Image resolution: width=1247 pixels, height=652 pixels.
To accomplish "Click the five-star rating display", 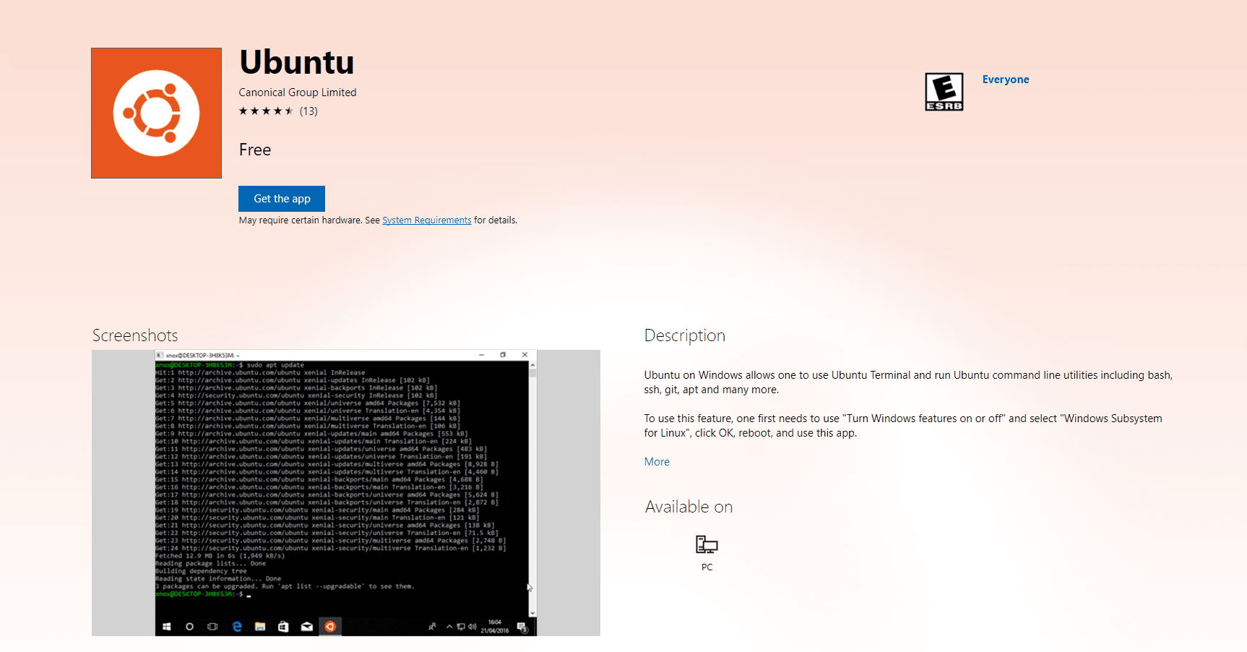I will [x=266, y=111].
